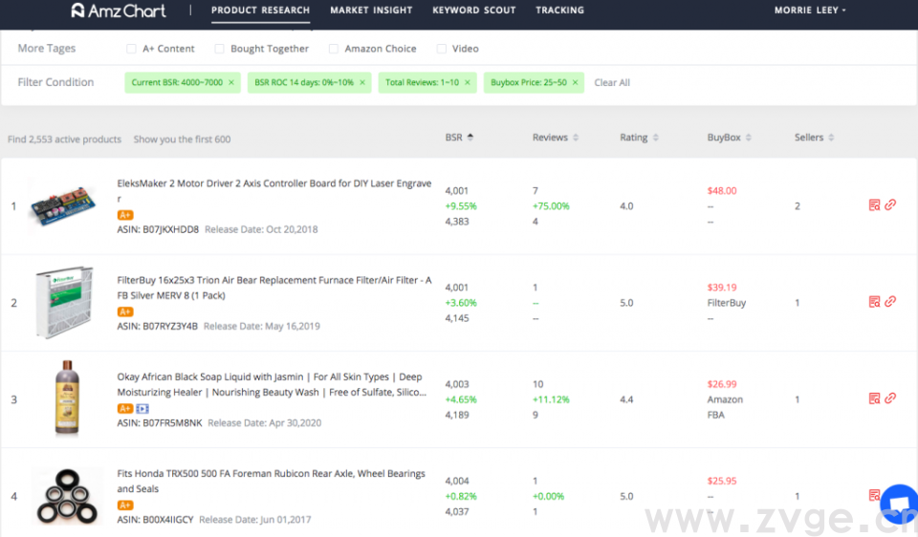918x537 pixels.
Task: Click the Honda wheel bearings product thumbnail
Action: pos(65,495)
